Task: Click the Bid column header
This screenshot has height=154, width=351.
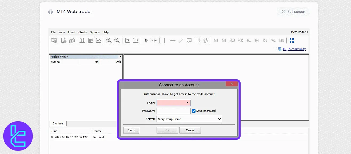Action: [x=89, y=62]
